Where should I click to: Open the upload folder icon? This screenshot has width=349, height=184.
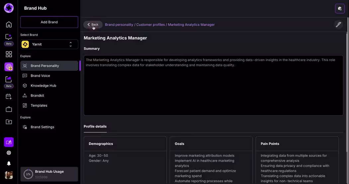coord(9,122)
